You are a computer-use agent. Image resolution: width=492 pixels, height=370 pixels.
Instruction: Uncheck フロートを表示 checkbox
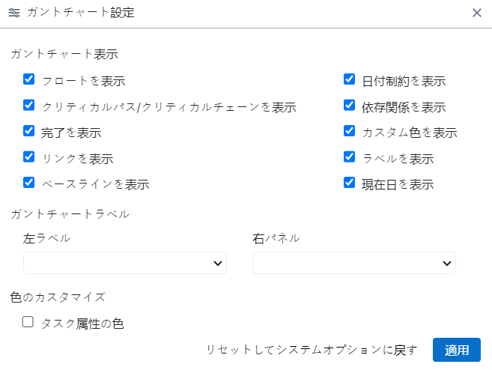click(29, 79)
